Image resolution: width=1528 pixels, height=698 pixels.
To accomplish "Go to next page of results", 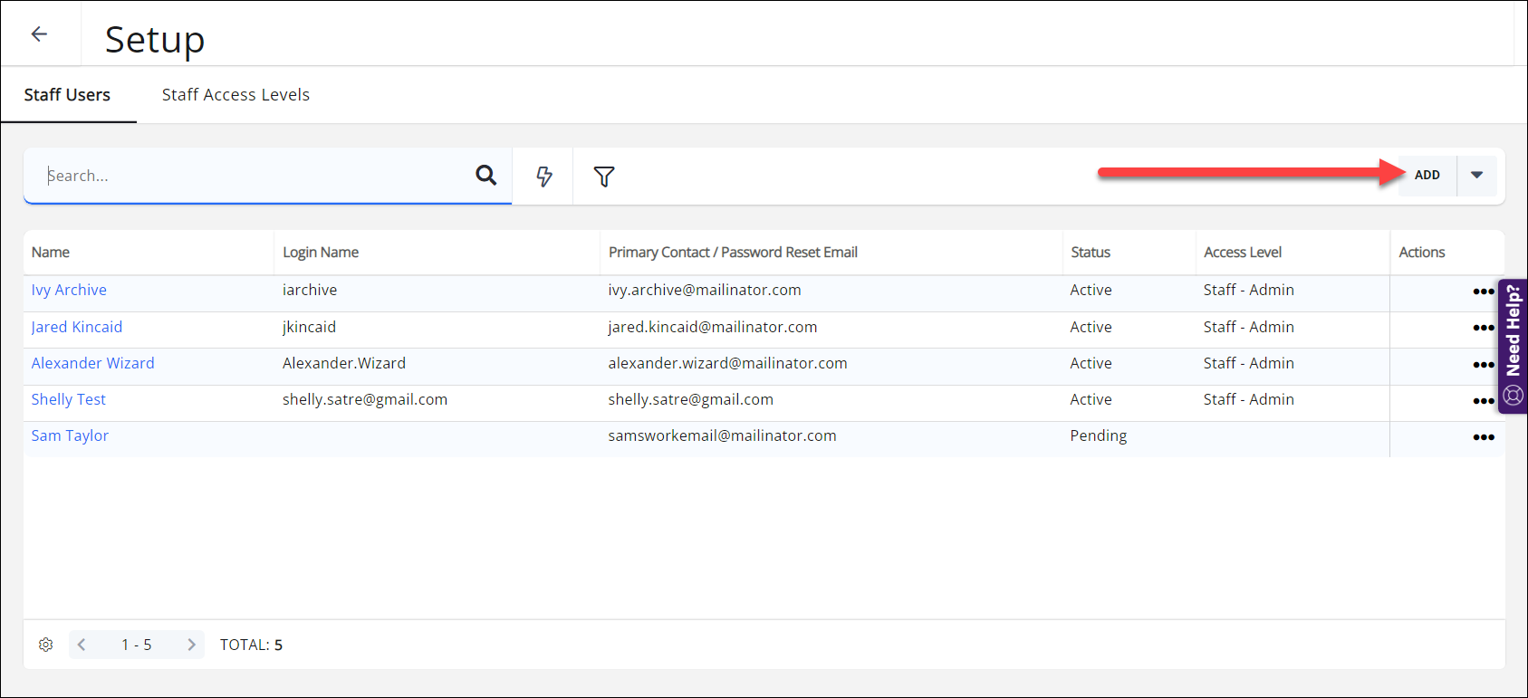I will coord(191,645).
